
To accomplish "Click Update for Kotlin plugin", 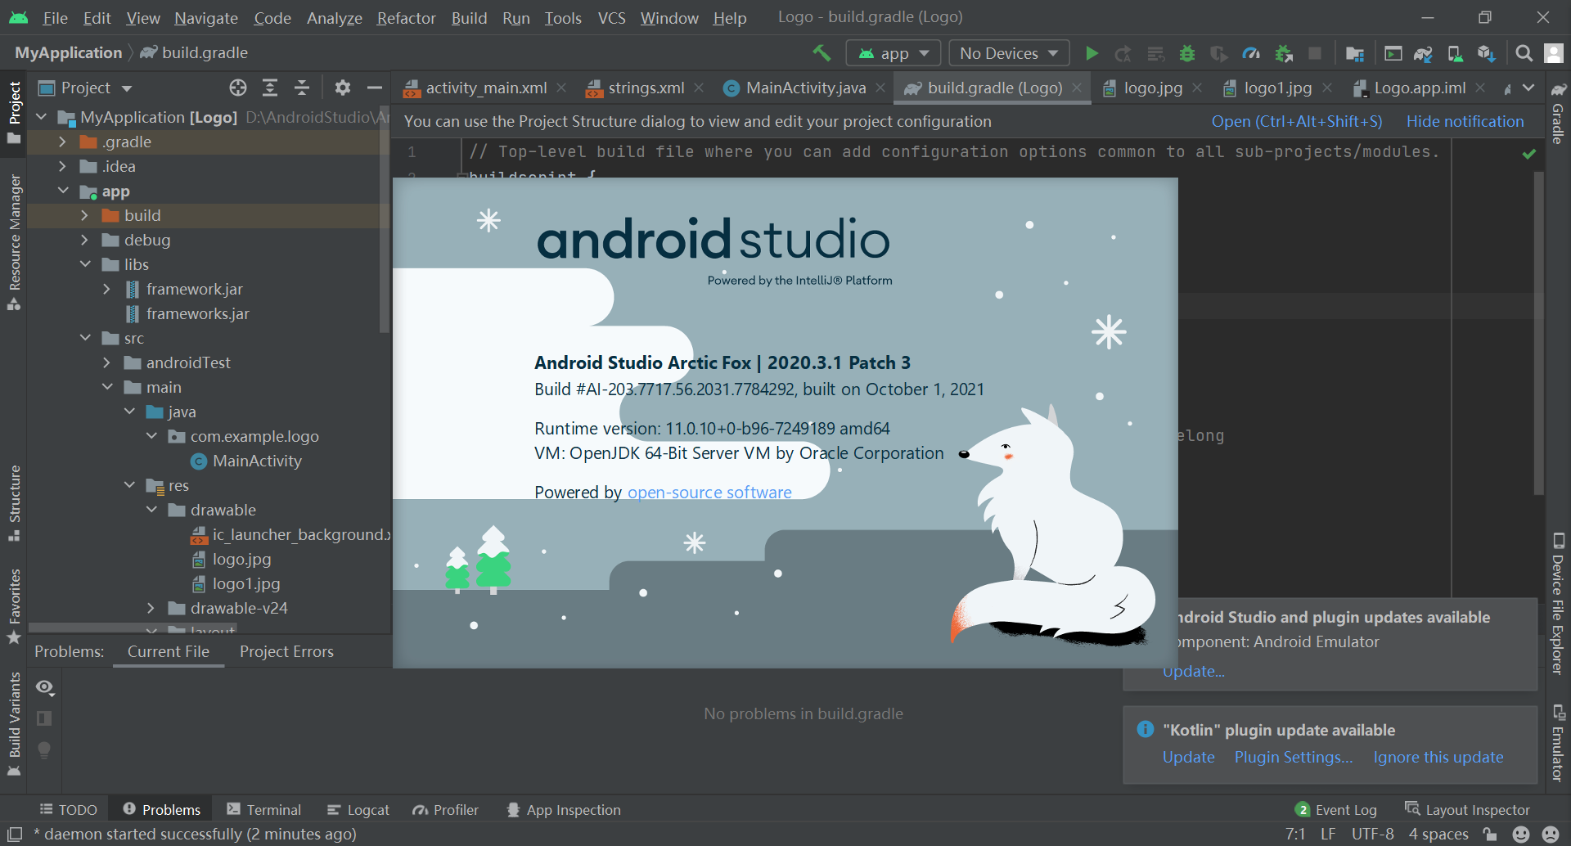I will click(x=1188, y=757).
